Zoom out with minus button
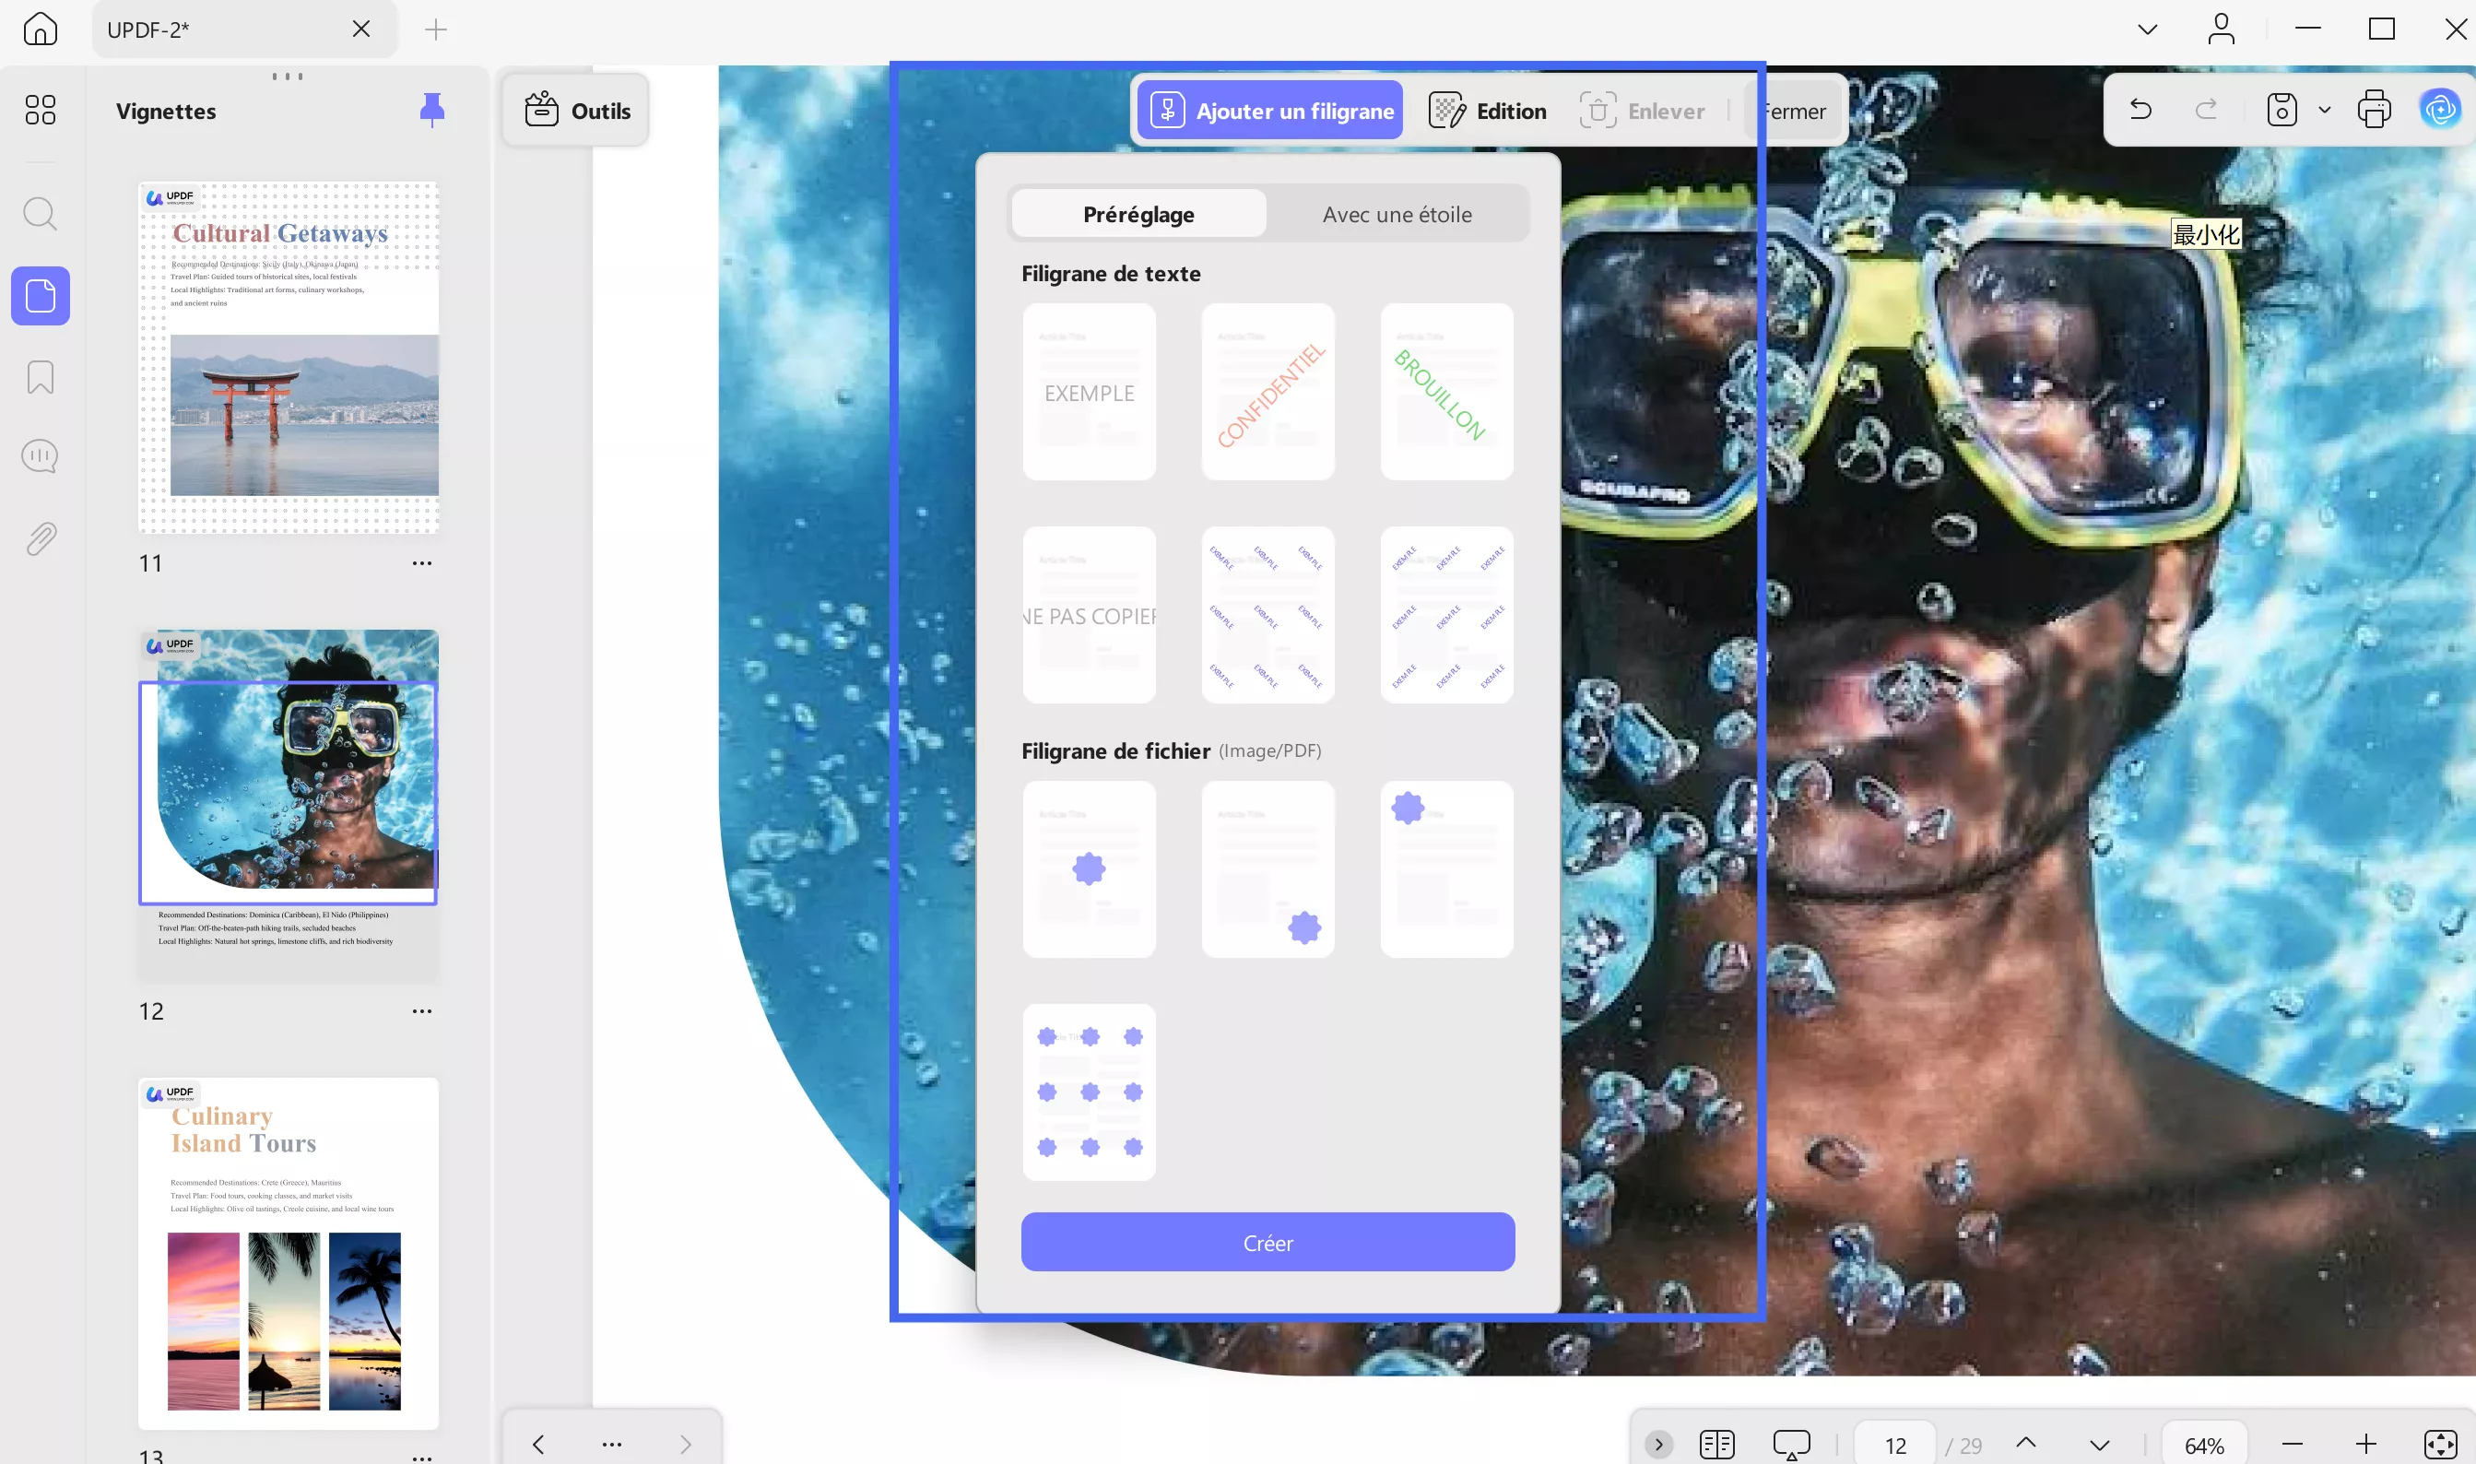Image resolution: width=2476 pixels, height=1464 pixels. (x=2293, y=1445)
